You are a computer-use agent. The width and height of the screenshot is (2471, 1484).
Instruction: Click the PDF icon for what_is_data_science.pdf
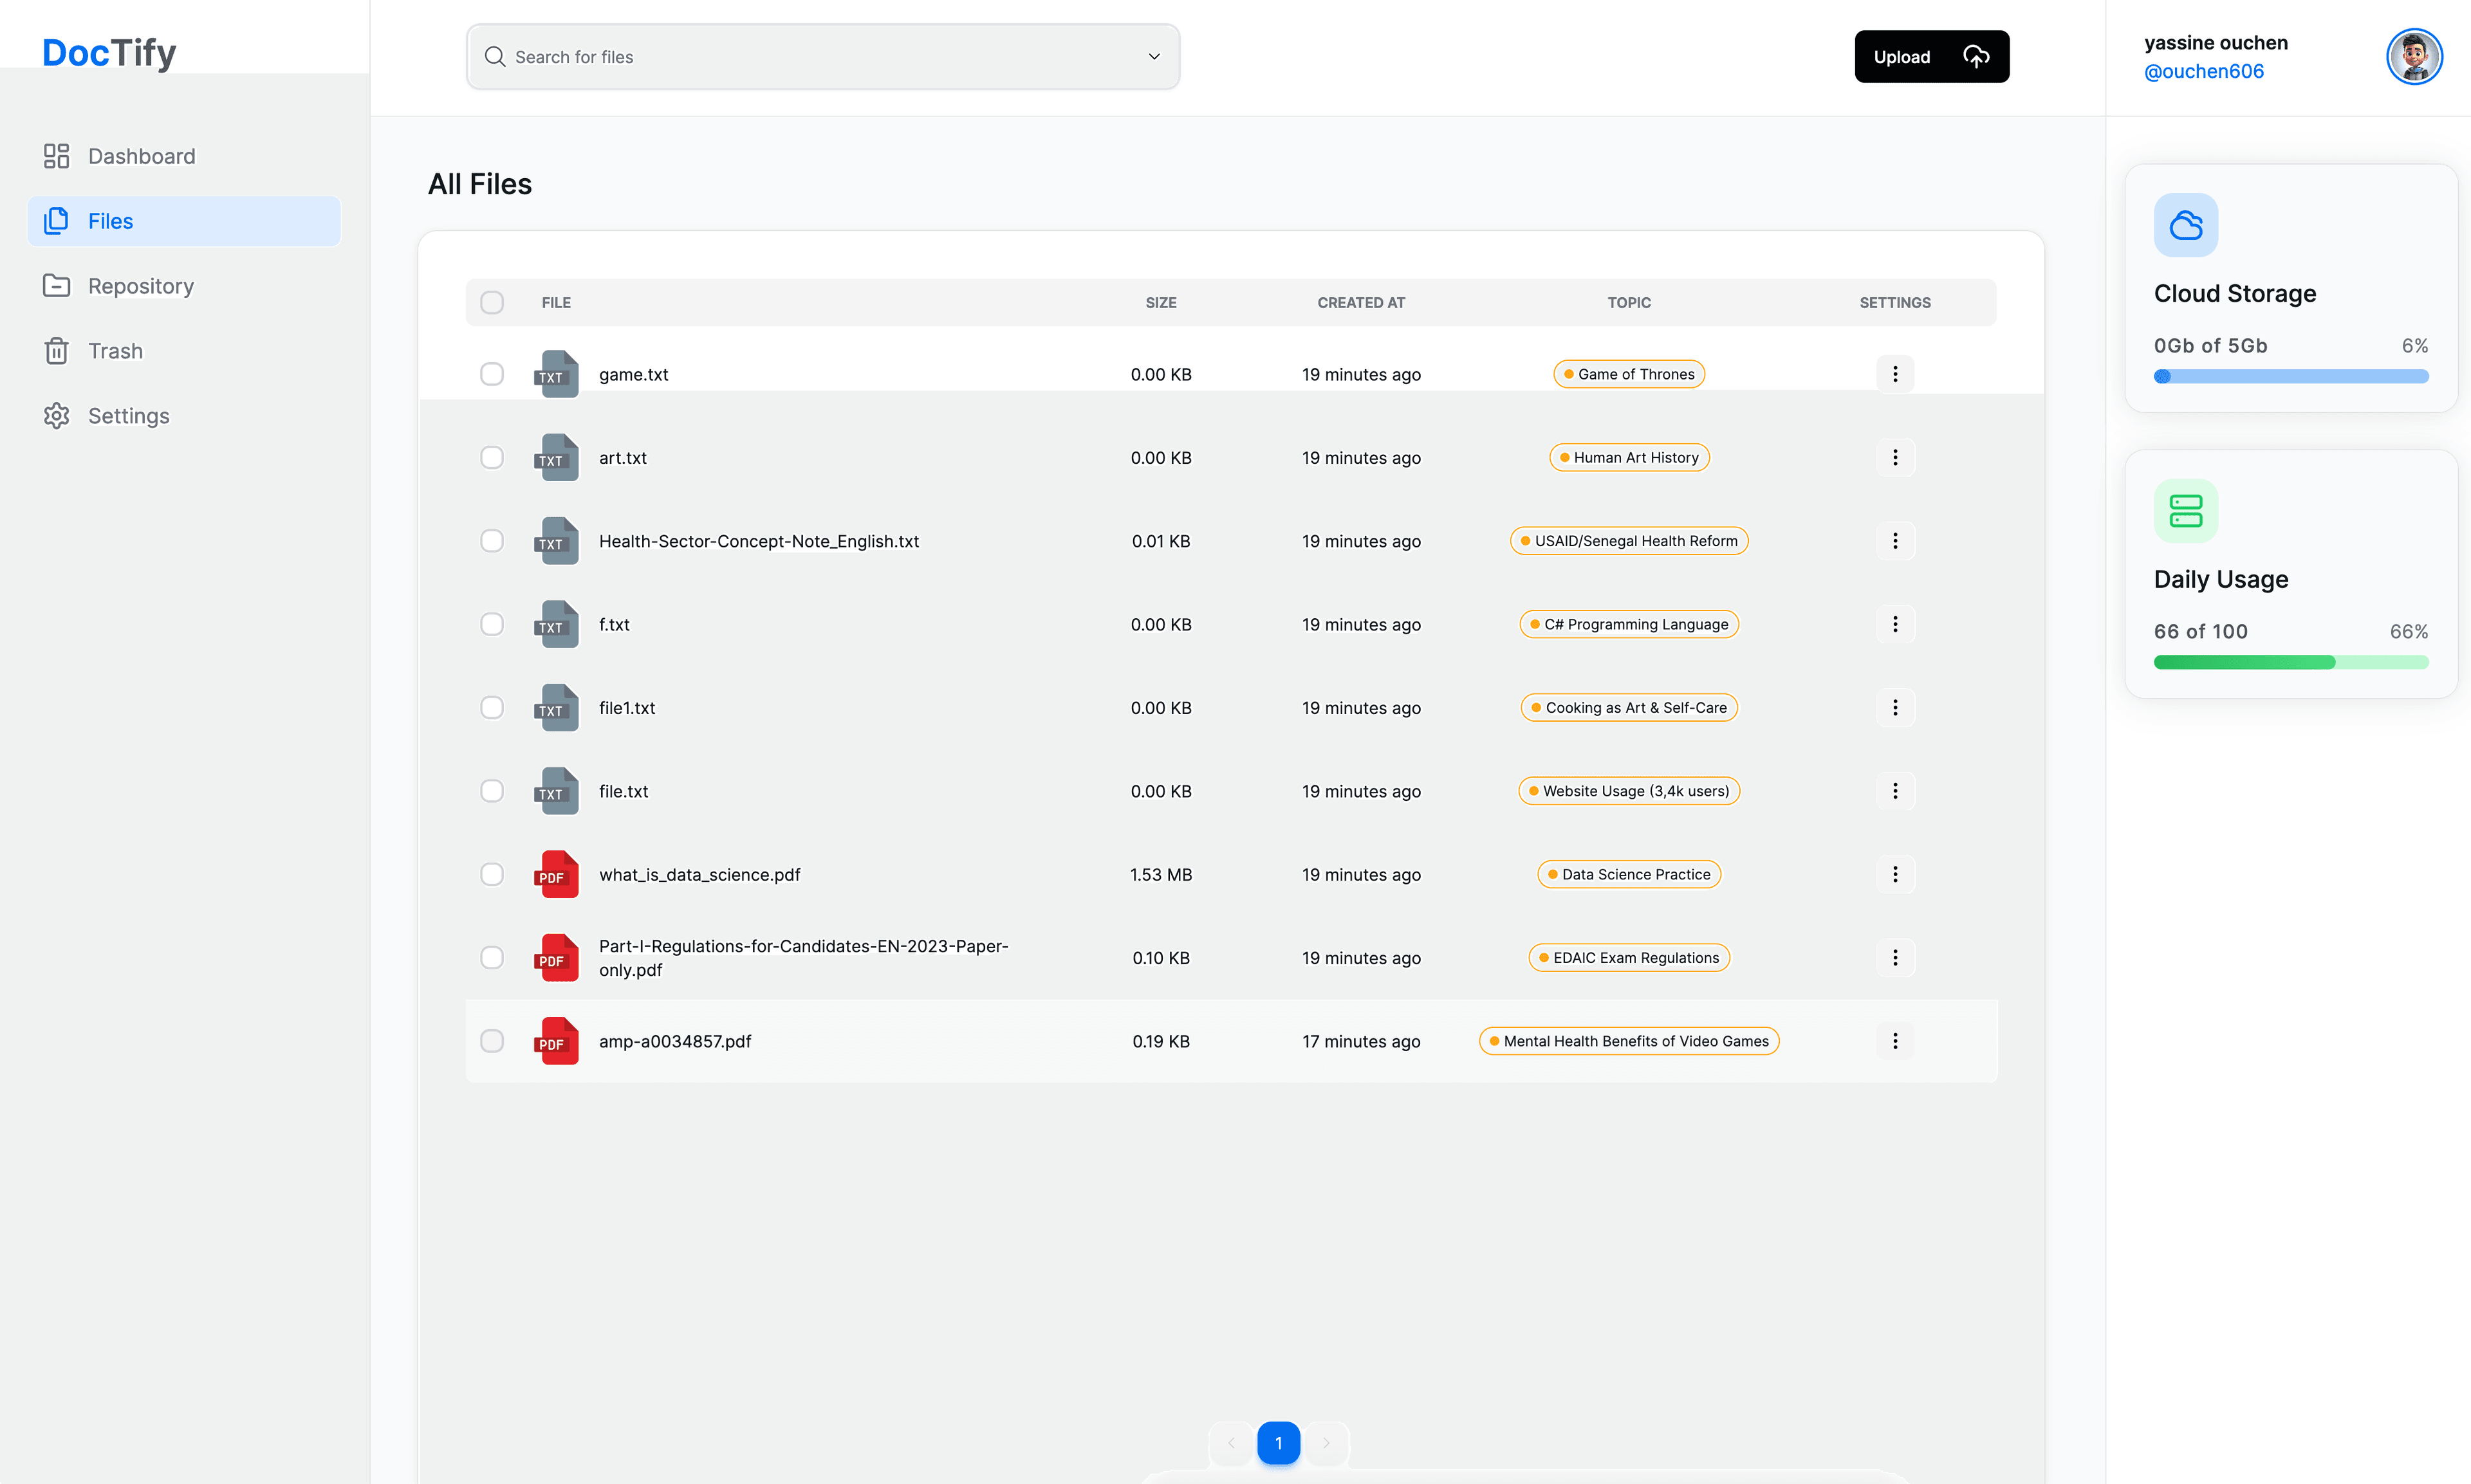coord(556,874)
